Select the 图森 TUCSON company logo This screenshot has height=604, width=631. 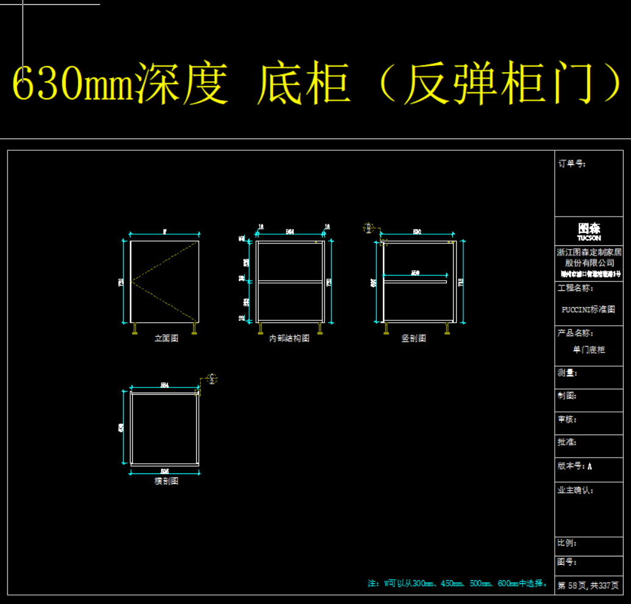click(589, 231)
